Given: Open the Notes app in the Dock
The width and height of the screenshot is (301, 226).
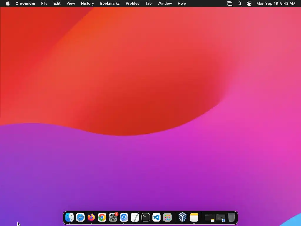Looking at the screenshot, I should point(194,217).
